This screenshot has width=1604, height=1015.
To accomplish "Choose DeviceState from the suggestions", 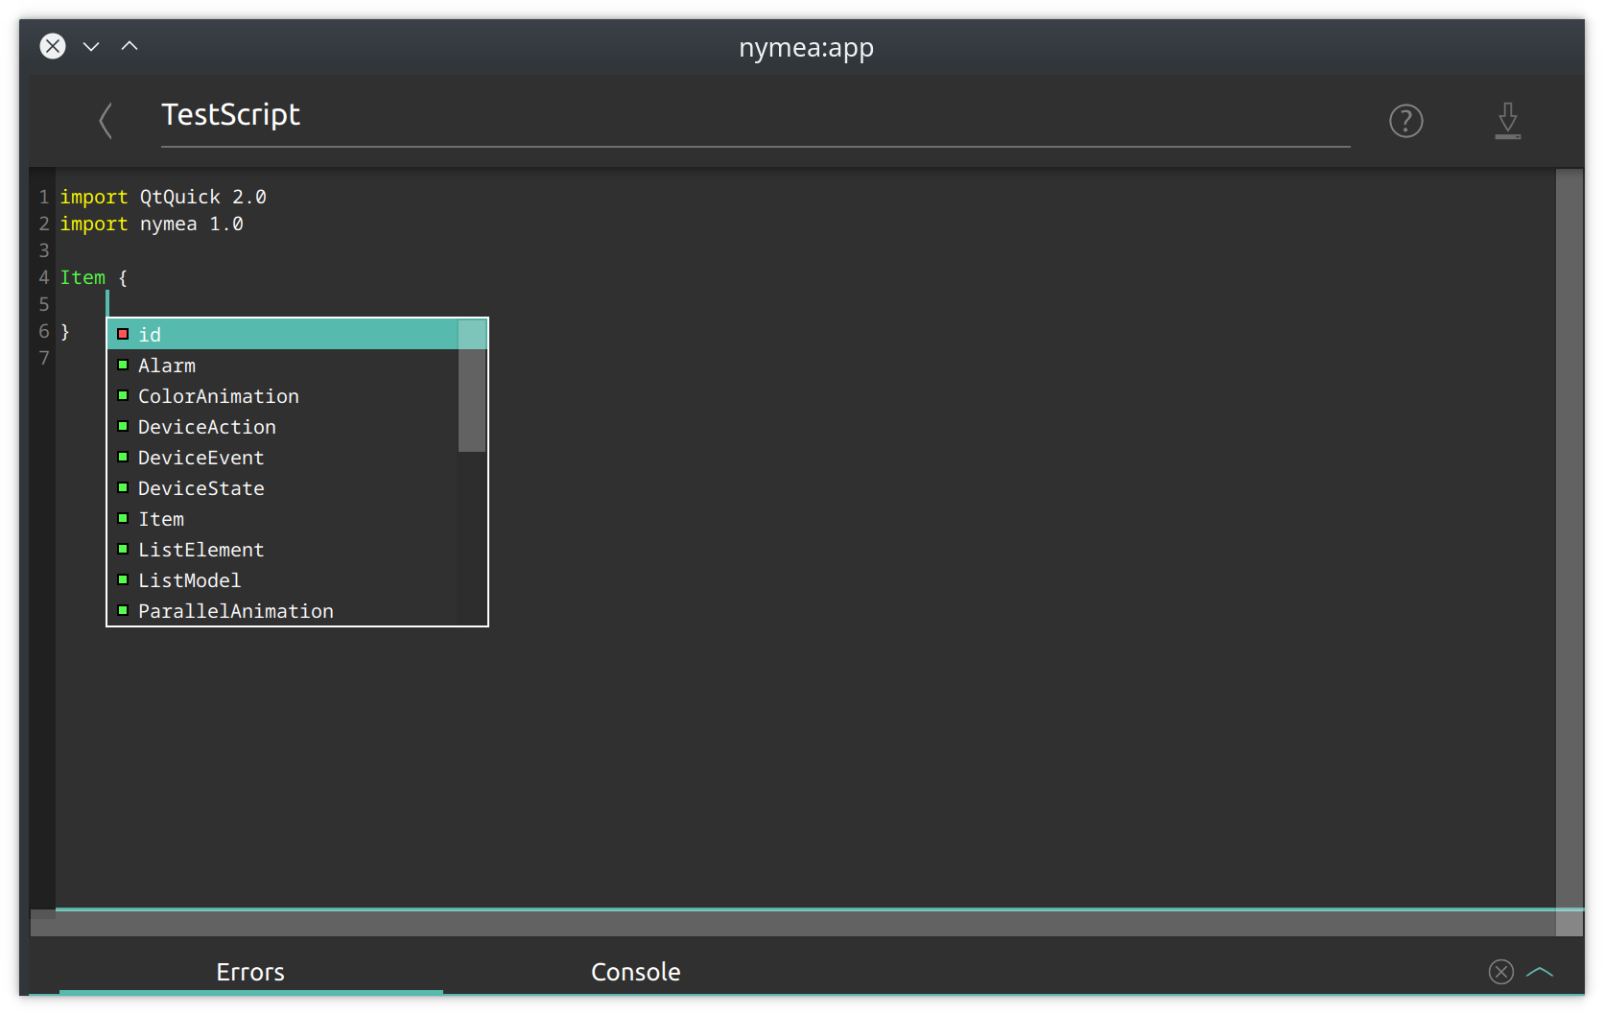I will pyautogui.click(x=282, y=488).
